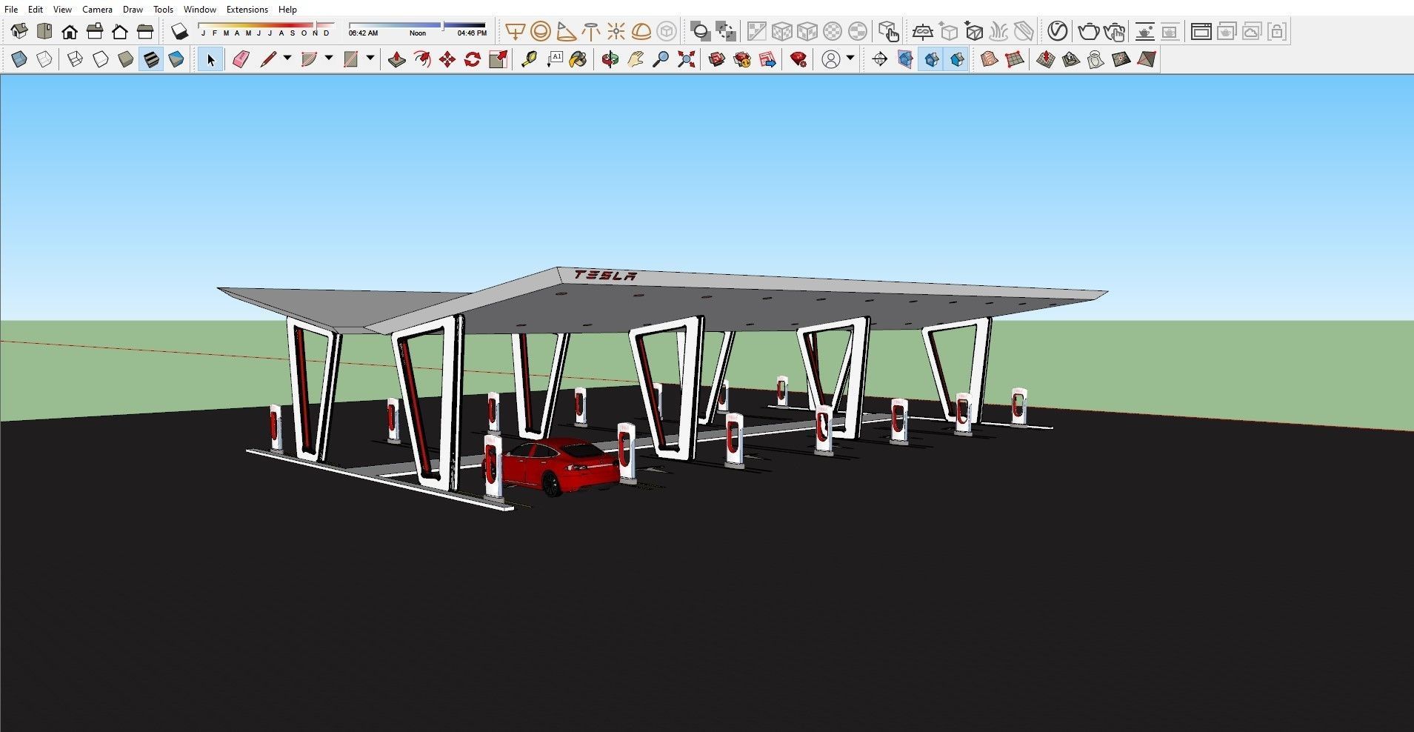The image size is (1414, 732).
Task: Select the Tape Measure tool
Action: point(528,59)
